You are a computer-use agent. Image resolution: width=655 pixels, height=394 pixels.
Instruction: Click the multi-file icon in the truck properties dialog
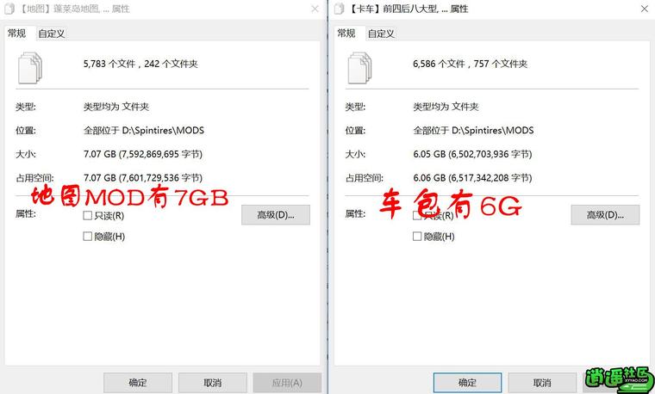click(359, 68)
